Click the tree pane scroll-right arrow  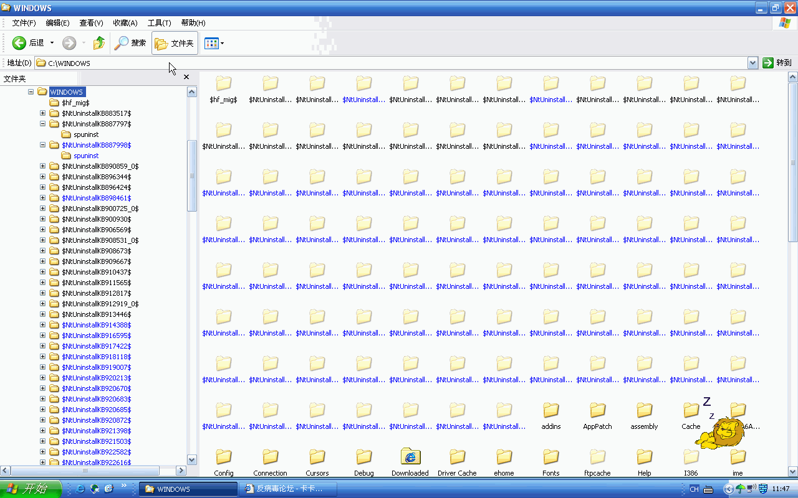[181, 471]
